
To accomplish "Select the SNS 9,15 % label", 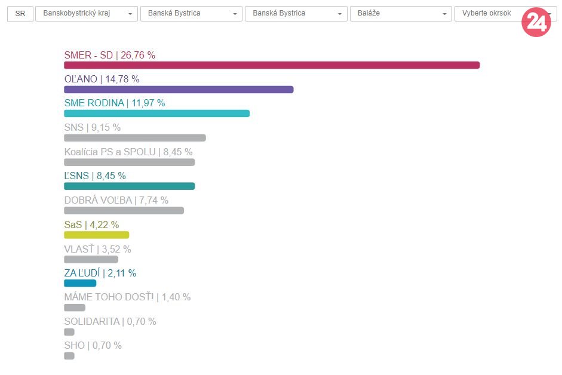I will pyautogui.click(x=92, y=127).
